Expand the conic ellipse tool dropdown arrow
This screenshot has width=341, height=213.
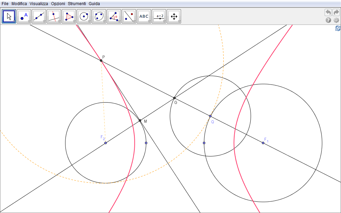pos(104,21)
